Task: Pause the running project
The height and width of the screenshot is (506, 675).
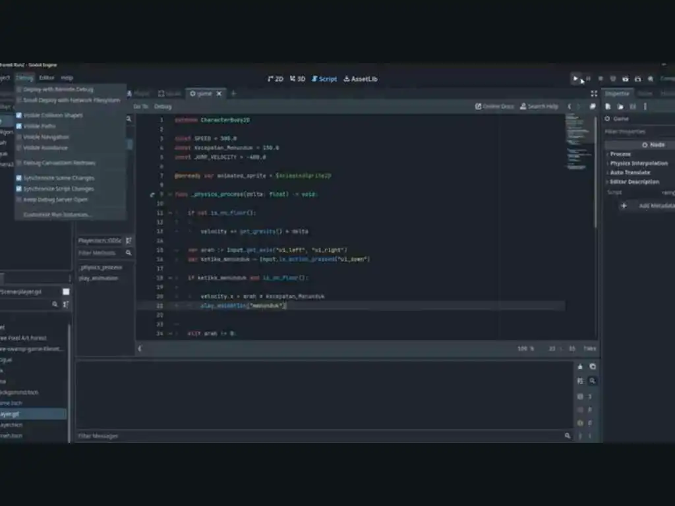Action: [588, 79]
